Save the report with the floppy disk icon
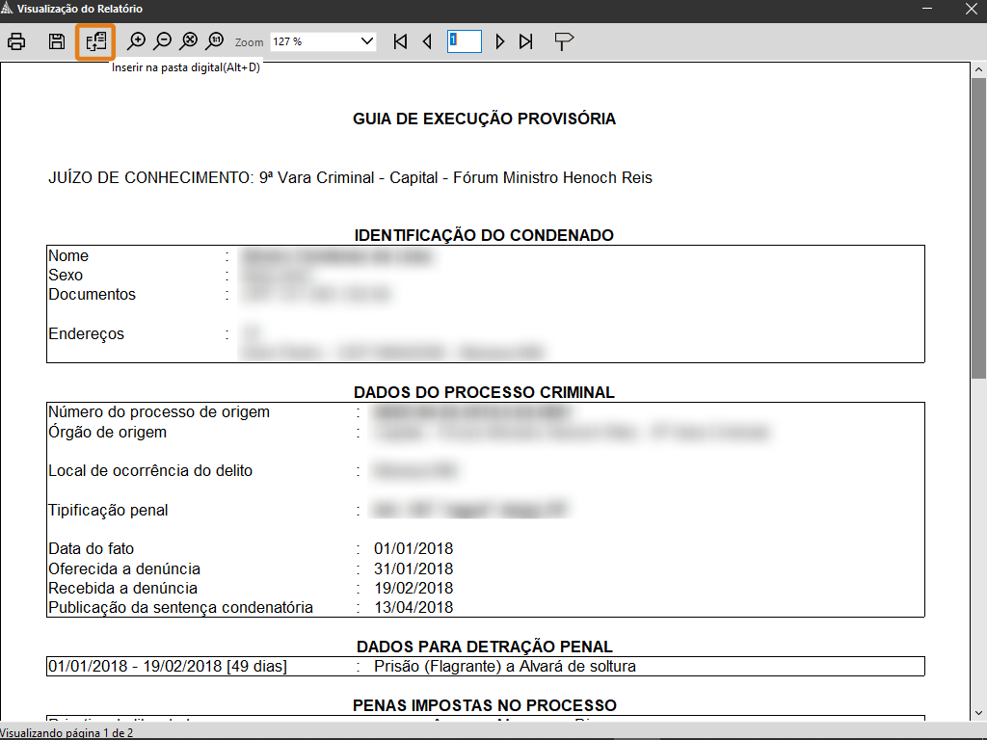This screenshot has width=987, height=740. coord(57,41)
